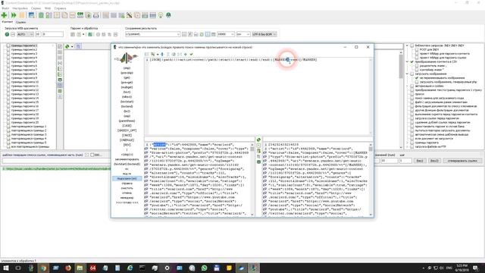Open Firefox from the taskbar

pyautogui.click(x=68, y=268)
